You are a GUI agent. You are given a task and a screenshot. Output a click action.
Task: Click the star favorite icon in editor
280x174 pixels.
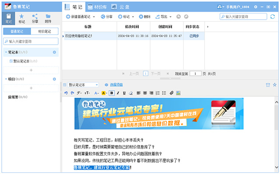(275, 85)
